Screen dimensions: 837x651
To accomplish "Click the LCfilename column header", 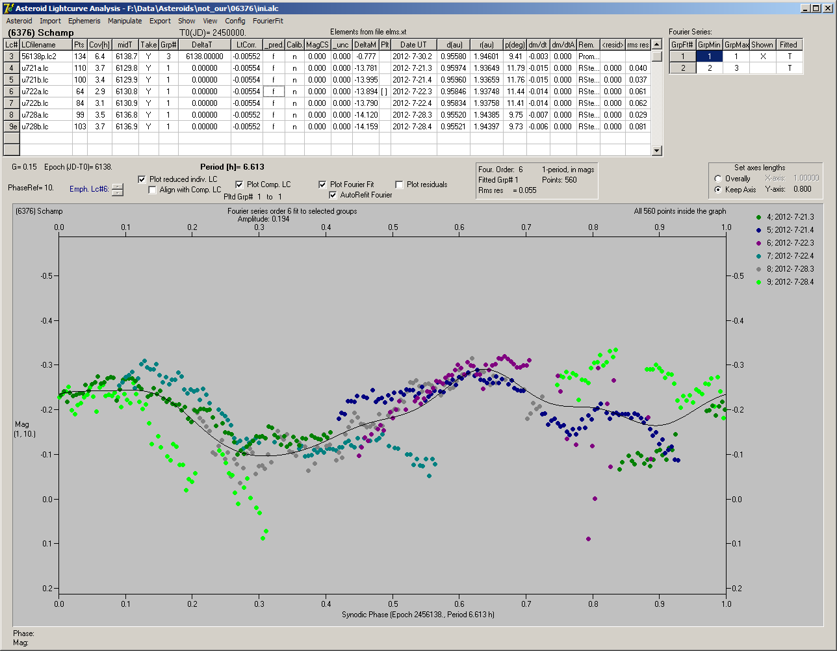I will click(45, 45).
